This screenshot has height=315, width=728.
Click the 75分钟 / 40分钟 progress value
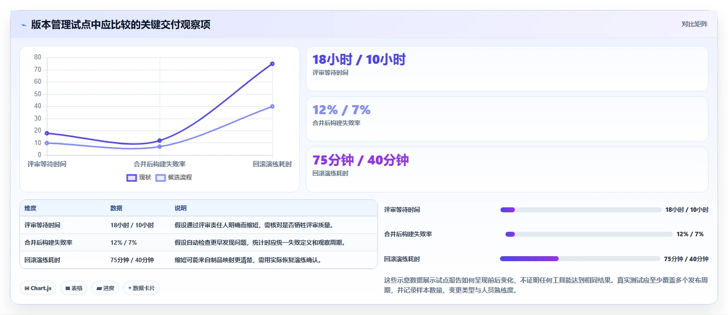coord(686,259)
